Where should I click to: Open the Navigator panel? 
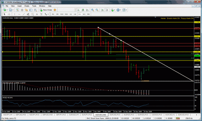click(27, 10)
